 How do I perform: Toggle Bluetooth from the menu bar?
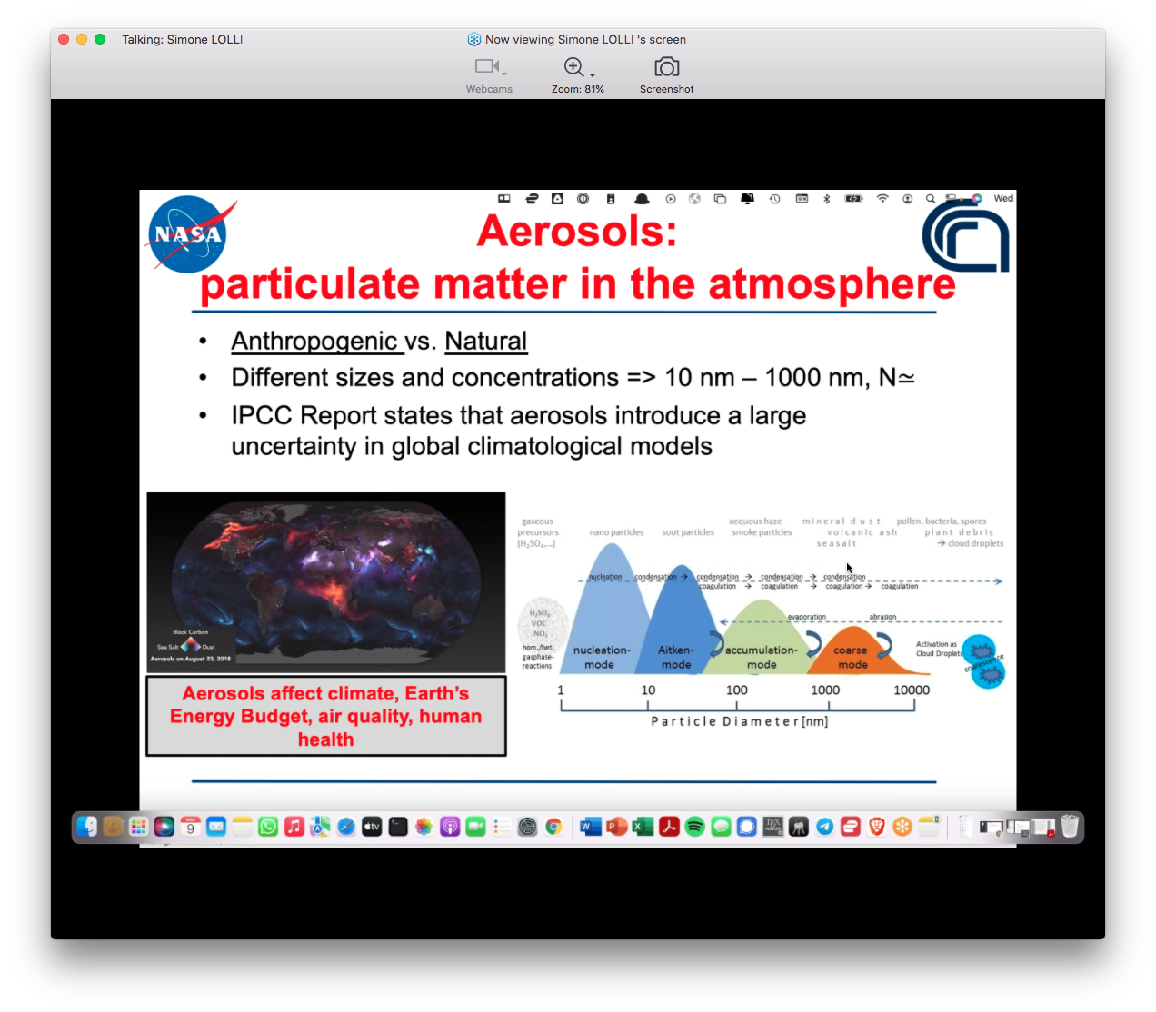(x=827, y=198)
